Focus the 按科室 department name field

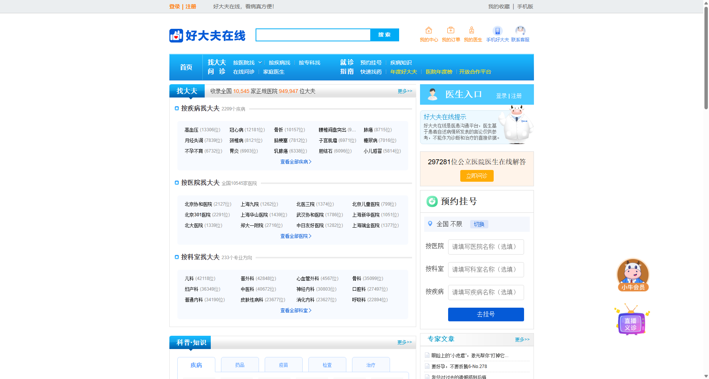tap(486, 270)
